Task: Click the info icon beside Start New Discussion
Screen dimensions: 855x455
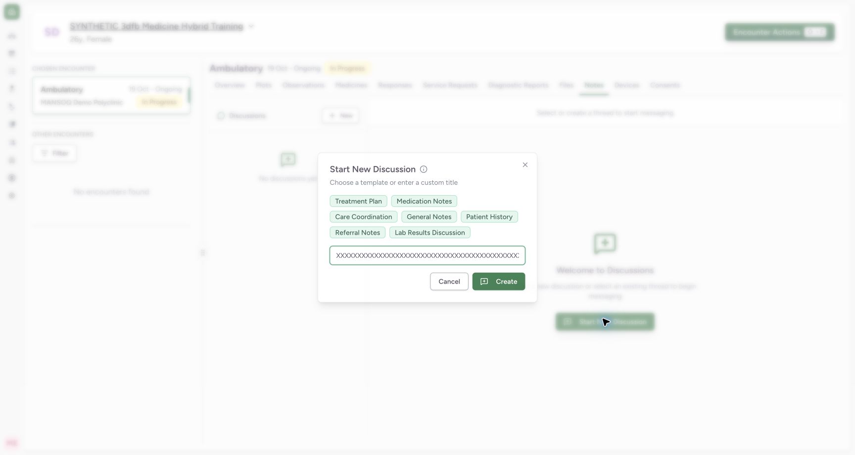Action: click(424, 169)
